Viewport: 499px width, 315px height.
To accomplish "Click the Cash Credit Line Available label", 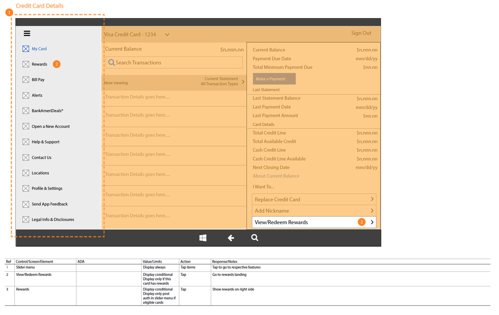I will point(279,158).
